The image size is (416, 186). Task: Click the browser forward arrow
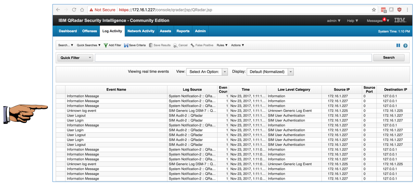coord(66,10)
